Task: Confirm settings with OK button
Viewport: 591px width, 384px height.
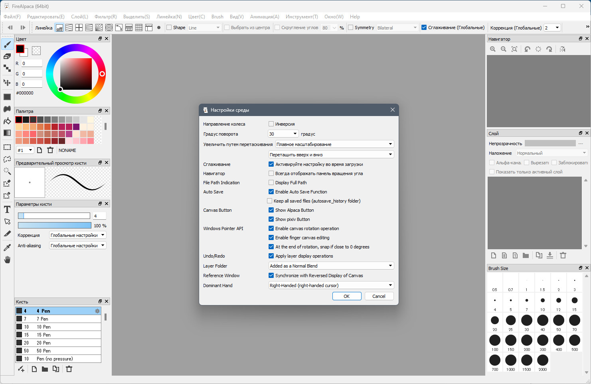Action: (x=347, y=296)
